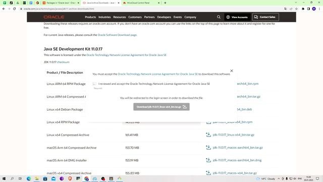The width and height of the screenshot is (323, 182).
Task: Open the Company navigation menu
Action: pyautogui.click(x=190, y=17)
